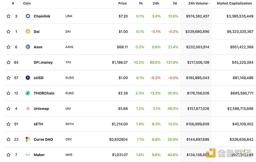Click Chainlink volume $574,382,457
This screenshot has height=162, width=256.
(198, 16)
